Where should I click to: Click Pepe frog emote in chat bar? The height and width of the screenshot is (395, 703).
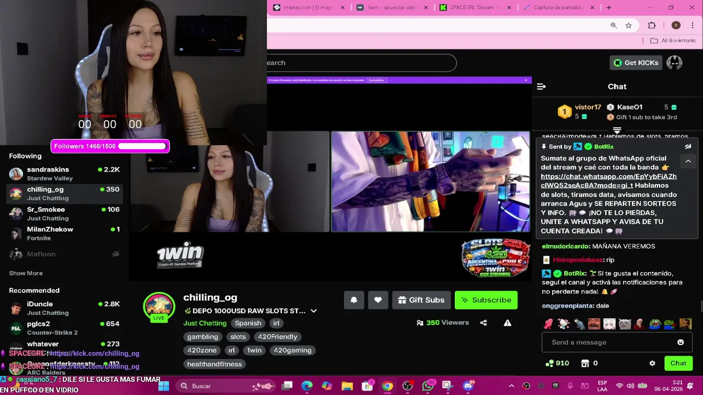(655, 324)
